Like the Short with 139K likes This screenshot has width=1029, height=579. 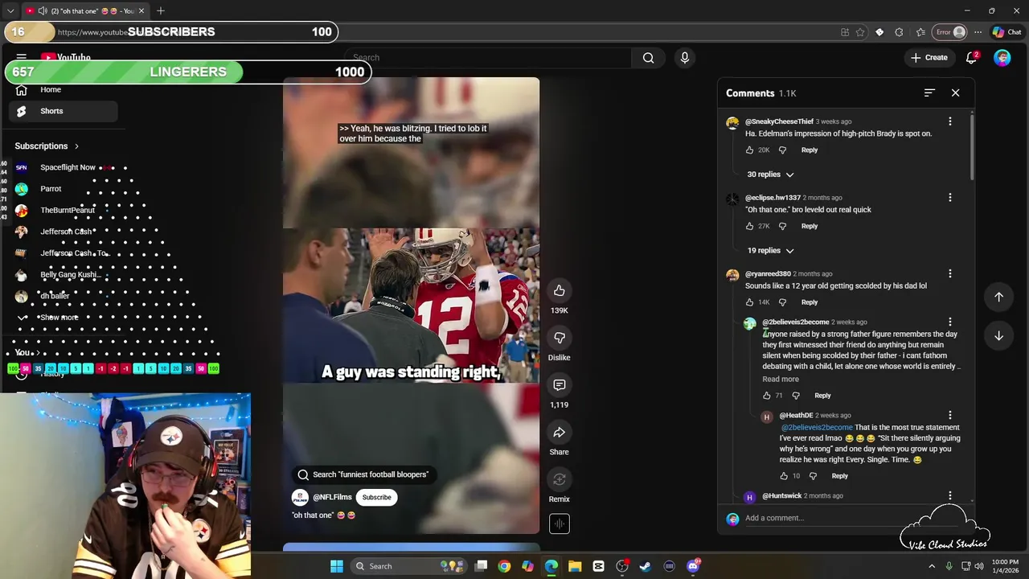pos(559,290)
